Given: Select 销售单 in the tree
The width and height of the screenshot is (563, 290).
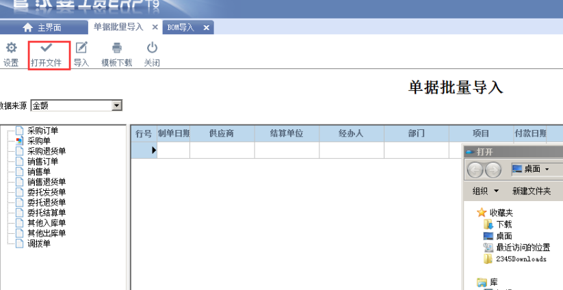Looking at the screenshot, I should coord(39,172).
